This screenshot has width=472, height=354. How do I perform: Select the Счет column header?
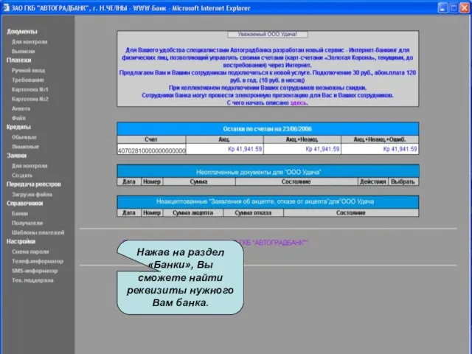click(151, 139)
